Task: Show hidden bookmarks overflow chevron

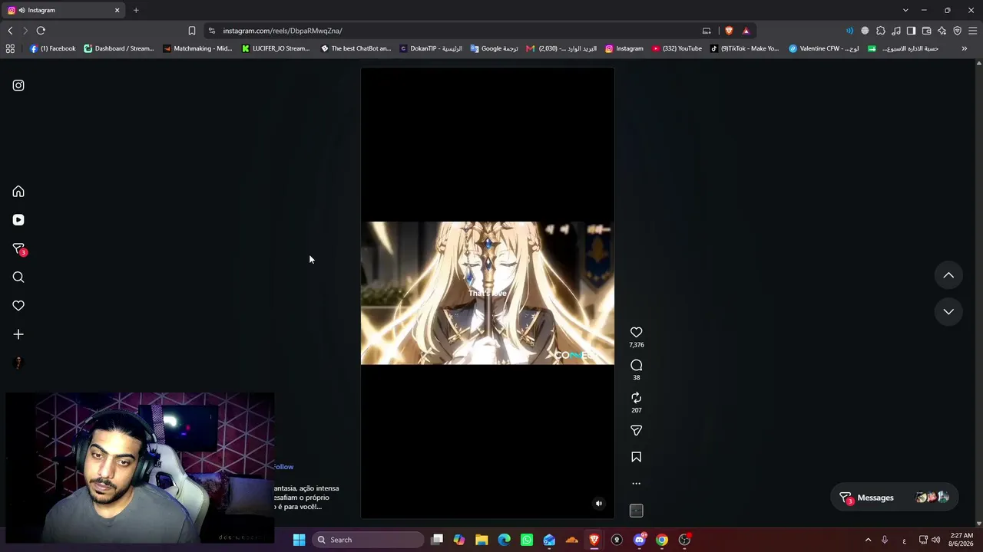Action: click(x=965, y=48)
